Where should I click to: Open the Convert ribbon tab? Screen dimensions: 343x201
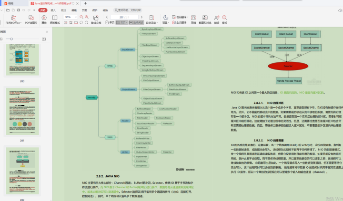click(105, 10)
